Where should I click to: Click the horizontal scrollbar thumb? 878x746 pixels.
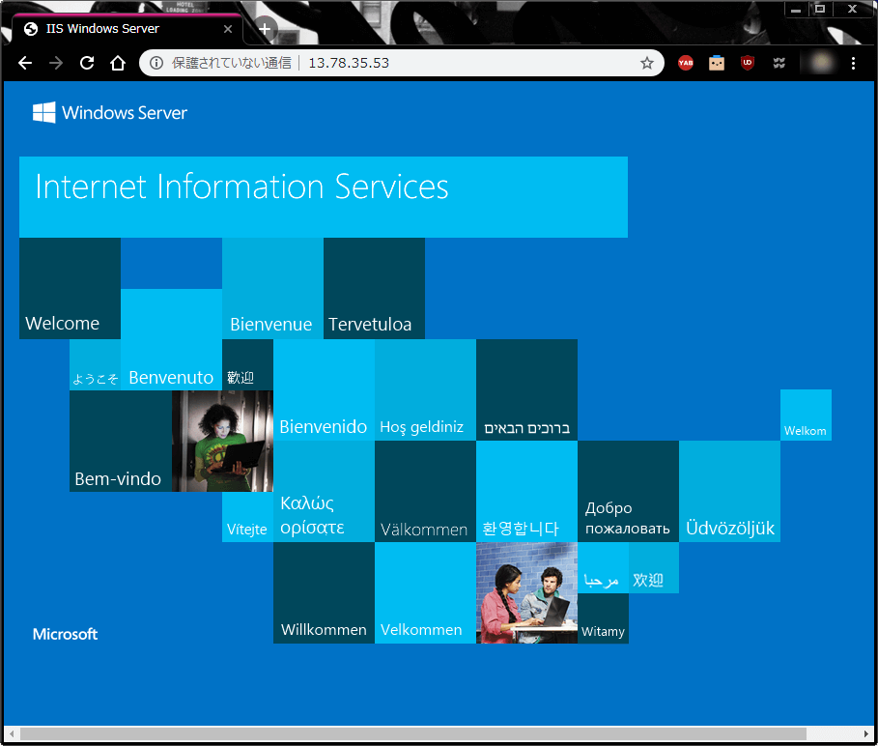(413, 733)
